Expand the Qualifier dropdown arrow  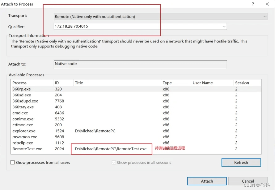[224, 26]
